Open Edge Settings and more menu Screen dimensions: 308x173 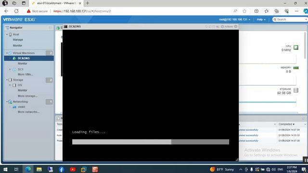click(x=296, y=11)
